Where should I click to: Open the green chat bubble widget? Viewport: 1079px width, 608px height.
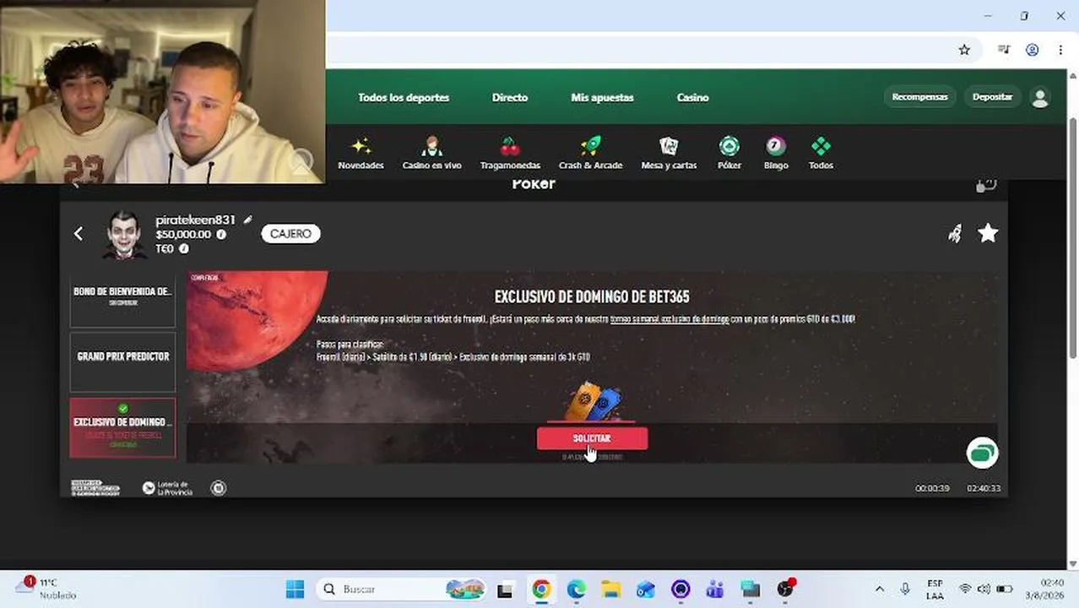(x=983, y=453)
